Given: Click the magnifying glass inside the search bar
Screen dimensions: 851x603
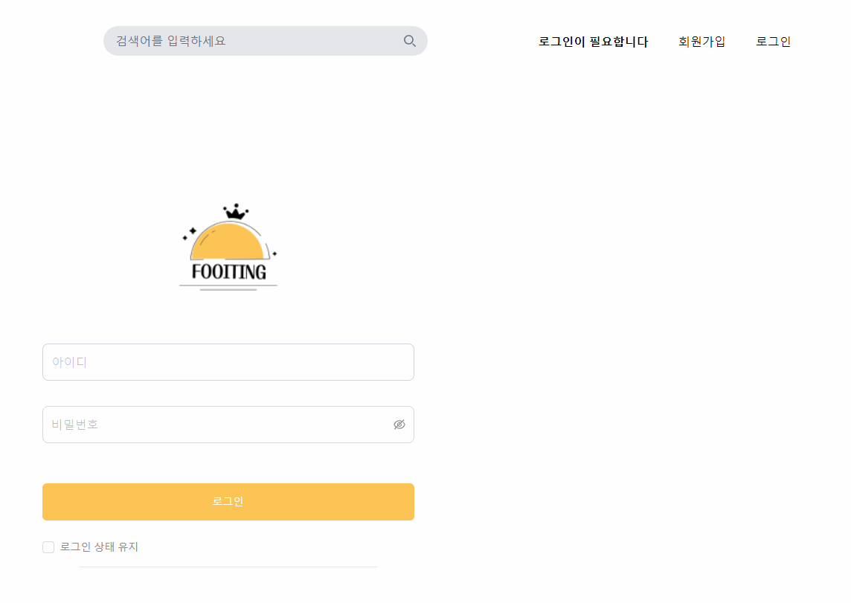Looking at the screenshot, I should (409, 41).
